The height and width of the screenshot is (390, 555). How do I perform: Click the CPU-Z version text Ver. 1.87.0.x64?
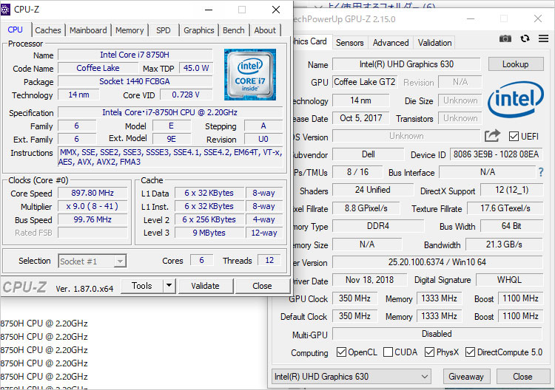tap(84, 289)
